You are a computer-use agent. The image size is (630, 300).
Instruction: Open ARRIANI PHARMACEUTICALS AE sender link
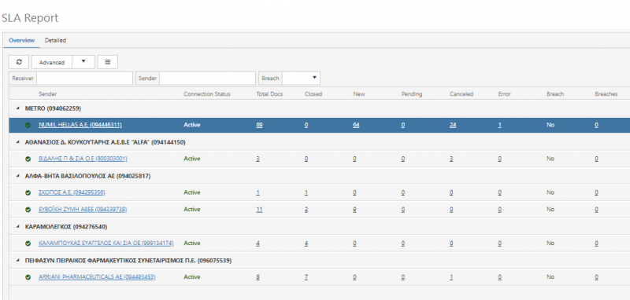click(x=97, y=277)
